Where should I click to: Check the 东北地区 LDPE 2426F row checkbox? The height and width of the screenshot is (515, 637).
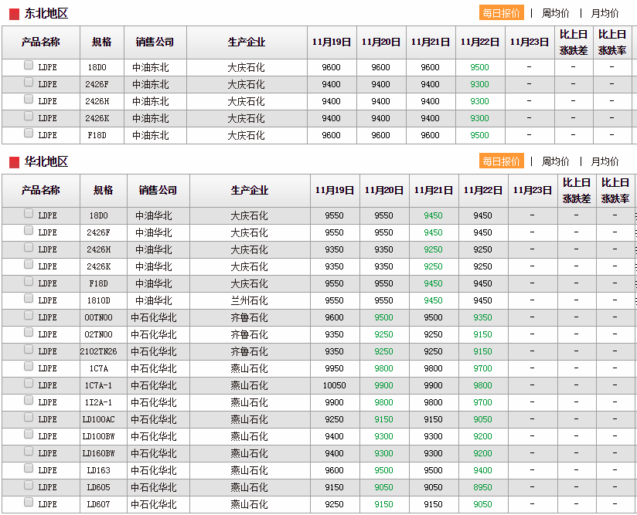pos(29,82)
